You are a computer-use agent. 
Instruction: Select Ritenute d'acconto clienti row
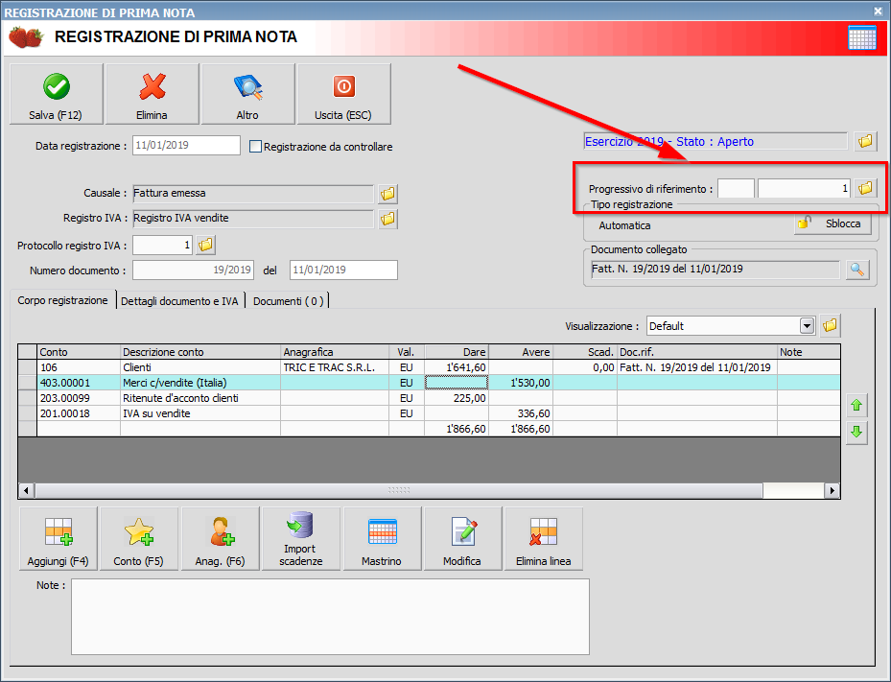429,398
